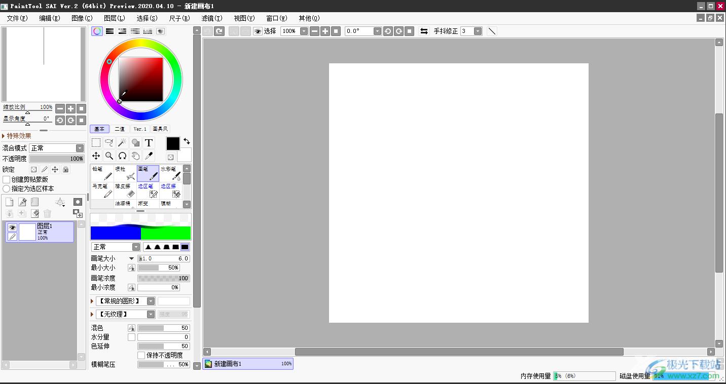The image size is (726, 384).
Task: Select the move tool
Action: [96, 156]
